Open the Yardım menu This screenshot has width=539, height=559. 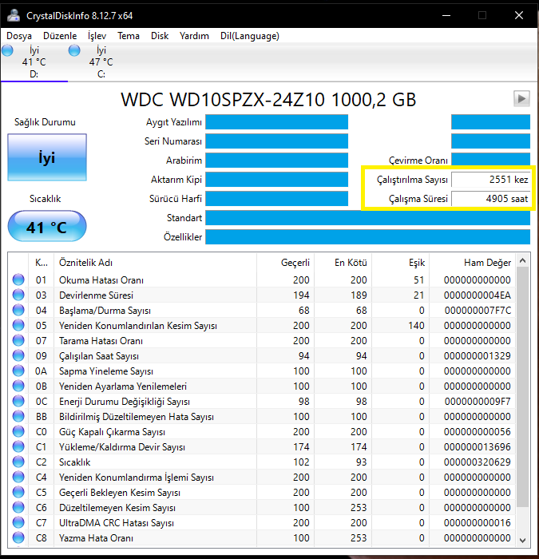pyautogui.click(x=194, y=36)
